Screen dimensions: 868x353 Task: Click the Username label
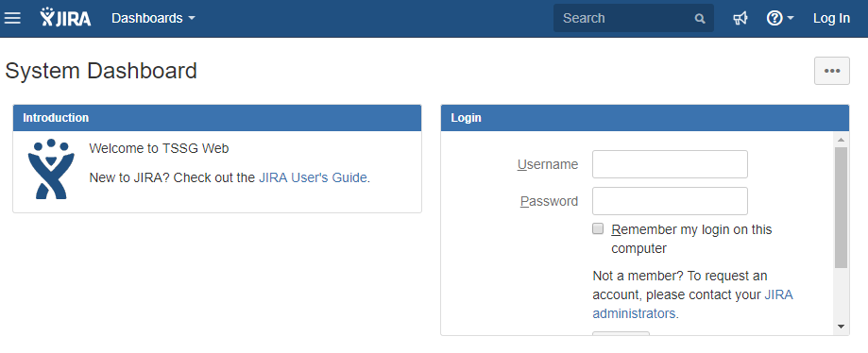[x=548, y=164]
